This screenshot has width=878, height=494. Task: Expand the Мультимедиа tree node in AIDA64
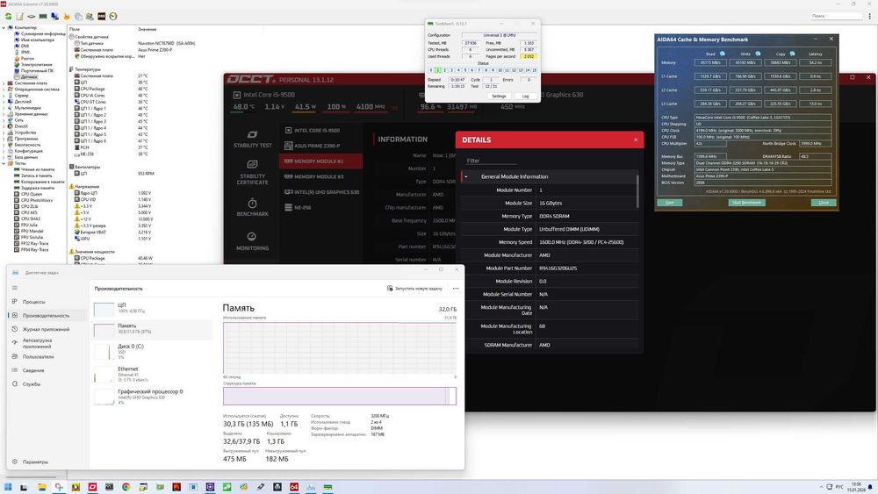pos(4,107)
